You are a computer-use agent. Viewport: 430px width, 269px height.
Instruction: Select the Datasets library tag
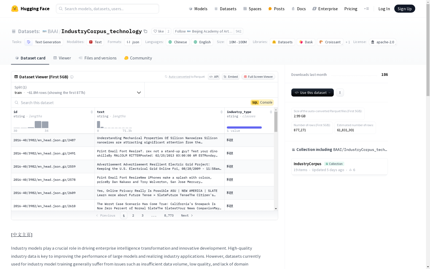click(282, 42)
